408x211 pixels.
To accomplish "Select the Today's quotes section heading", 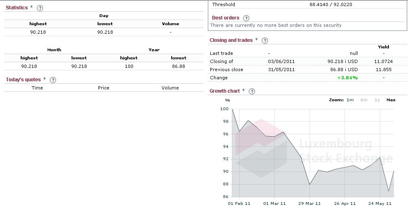I will [x=23, y=80].
